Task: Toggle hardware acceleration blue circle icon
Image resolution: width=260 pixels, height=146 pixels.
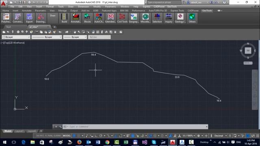Action: point(248,136)
